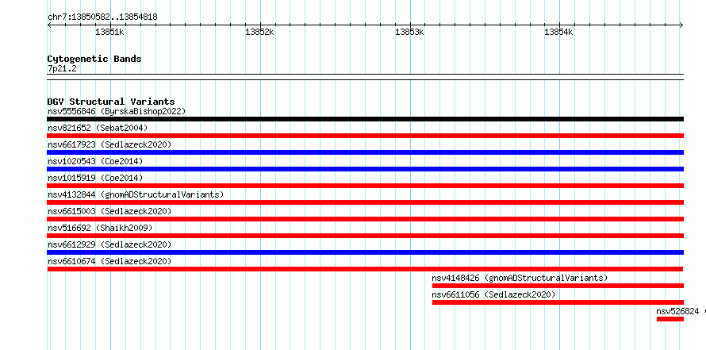The width and height of the screenshot is (706, 350).
Task: Open nsv1015919 (Coe2014) label
Action: 95,178
